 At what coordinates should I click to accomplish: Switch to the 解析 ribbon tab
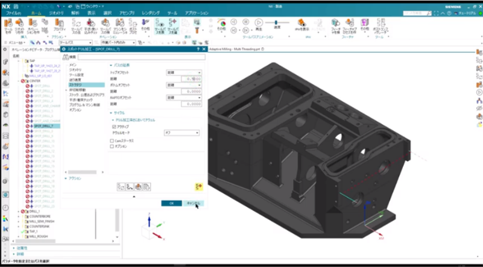click(x=75, y=13)
